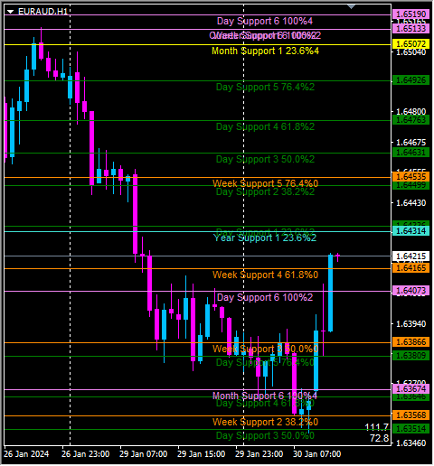434x466 pixels.
Task: Click the 111.7 indicator value
Action: point(377,427)
